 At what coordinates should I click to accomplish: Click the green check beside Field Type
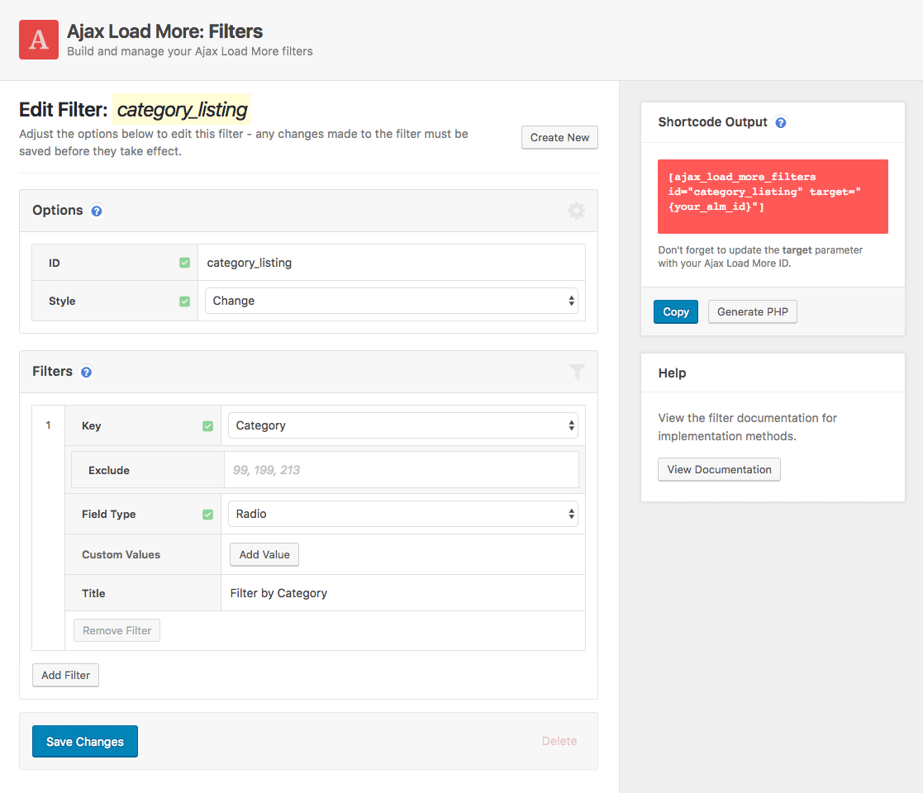click(207, 514)
